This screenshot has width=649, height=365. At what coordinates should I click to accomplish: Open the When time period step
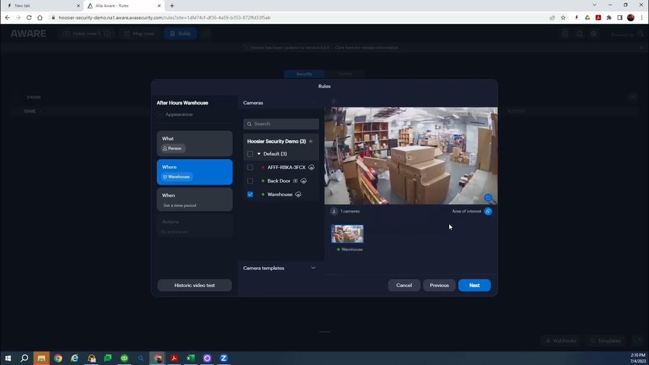pos(195,200)
